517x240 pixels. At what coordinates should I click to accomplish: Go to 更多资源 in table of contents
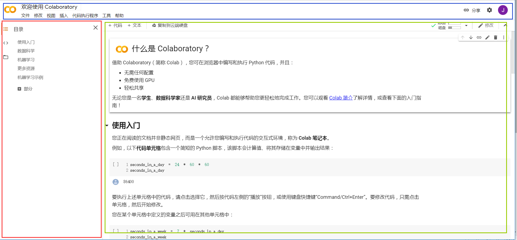pyautogui.click(x=26, y=68)
